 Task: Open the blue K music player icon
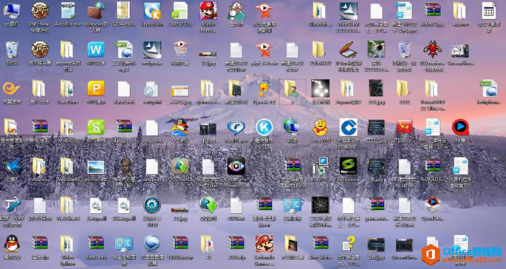pos(264,127)
